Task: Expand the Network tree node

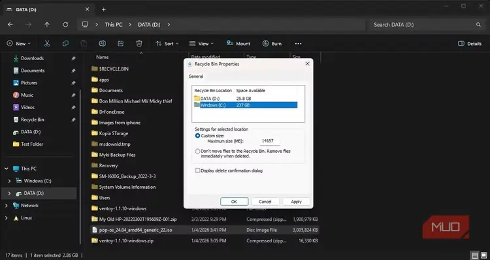Action: [7, 205]
